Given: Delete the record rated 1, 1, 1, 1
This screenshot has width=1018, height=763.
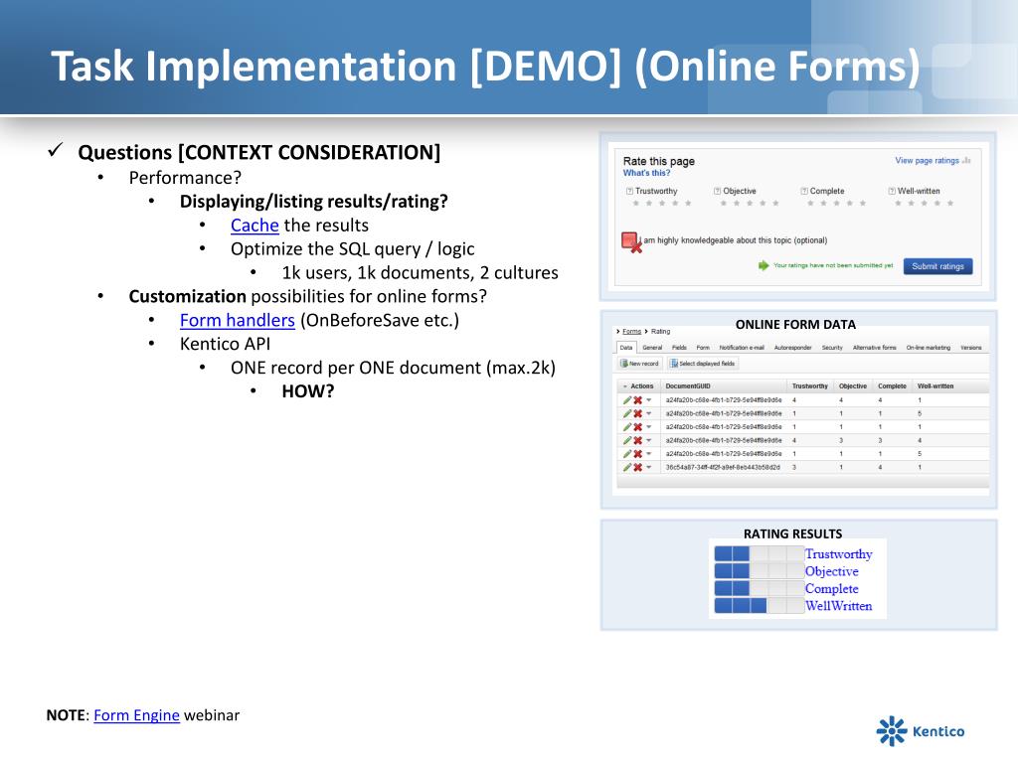Looking at the screenshot, I should pyautogui.click(x=638, y=427).
